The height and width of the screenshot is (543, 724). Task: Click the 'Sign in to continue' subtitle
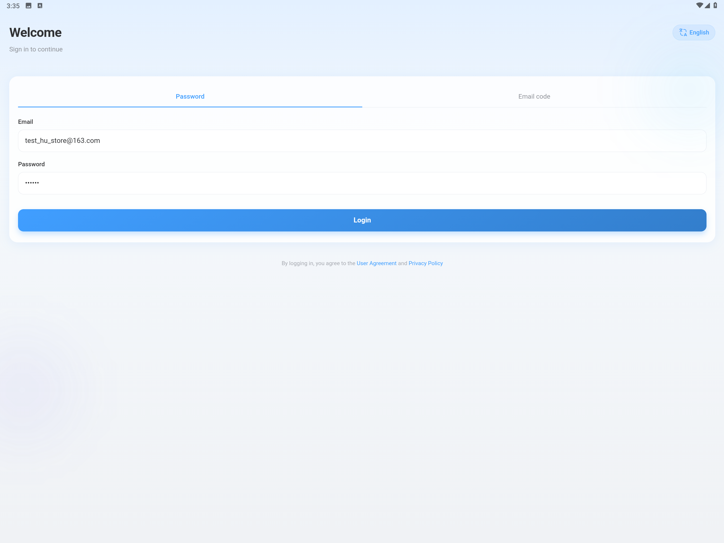click(36, 49)
